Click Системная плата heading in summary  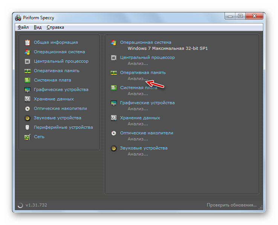tap(139, 88)
